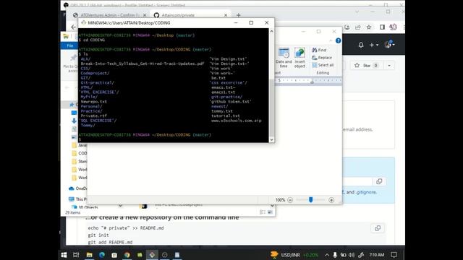
Task: Click the WordPad zoom in plus button
Action: tap(331, 200)
